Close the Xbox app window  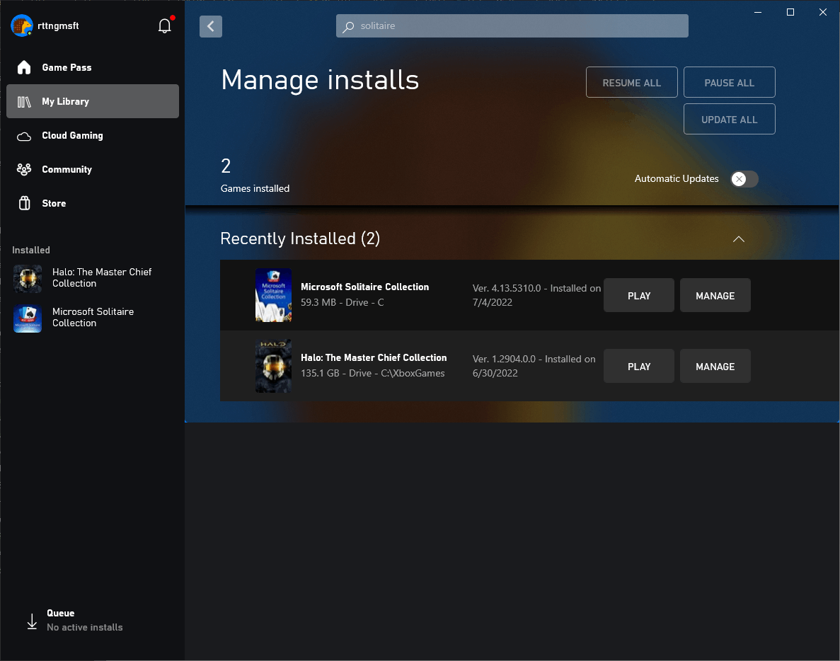(x=823, y=12)
